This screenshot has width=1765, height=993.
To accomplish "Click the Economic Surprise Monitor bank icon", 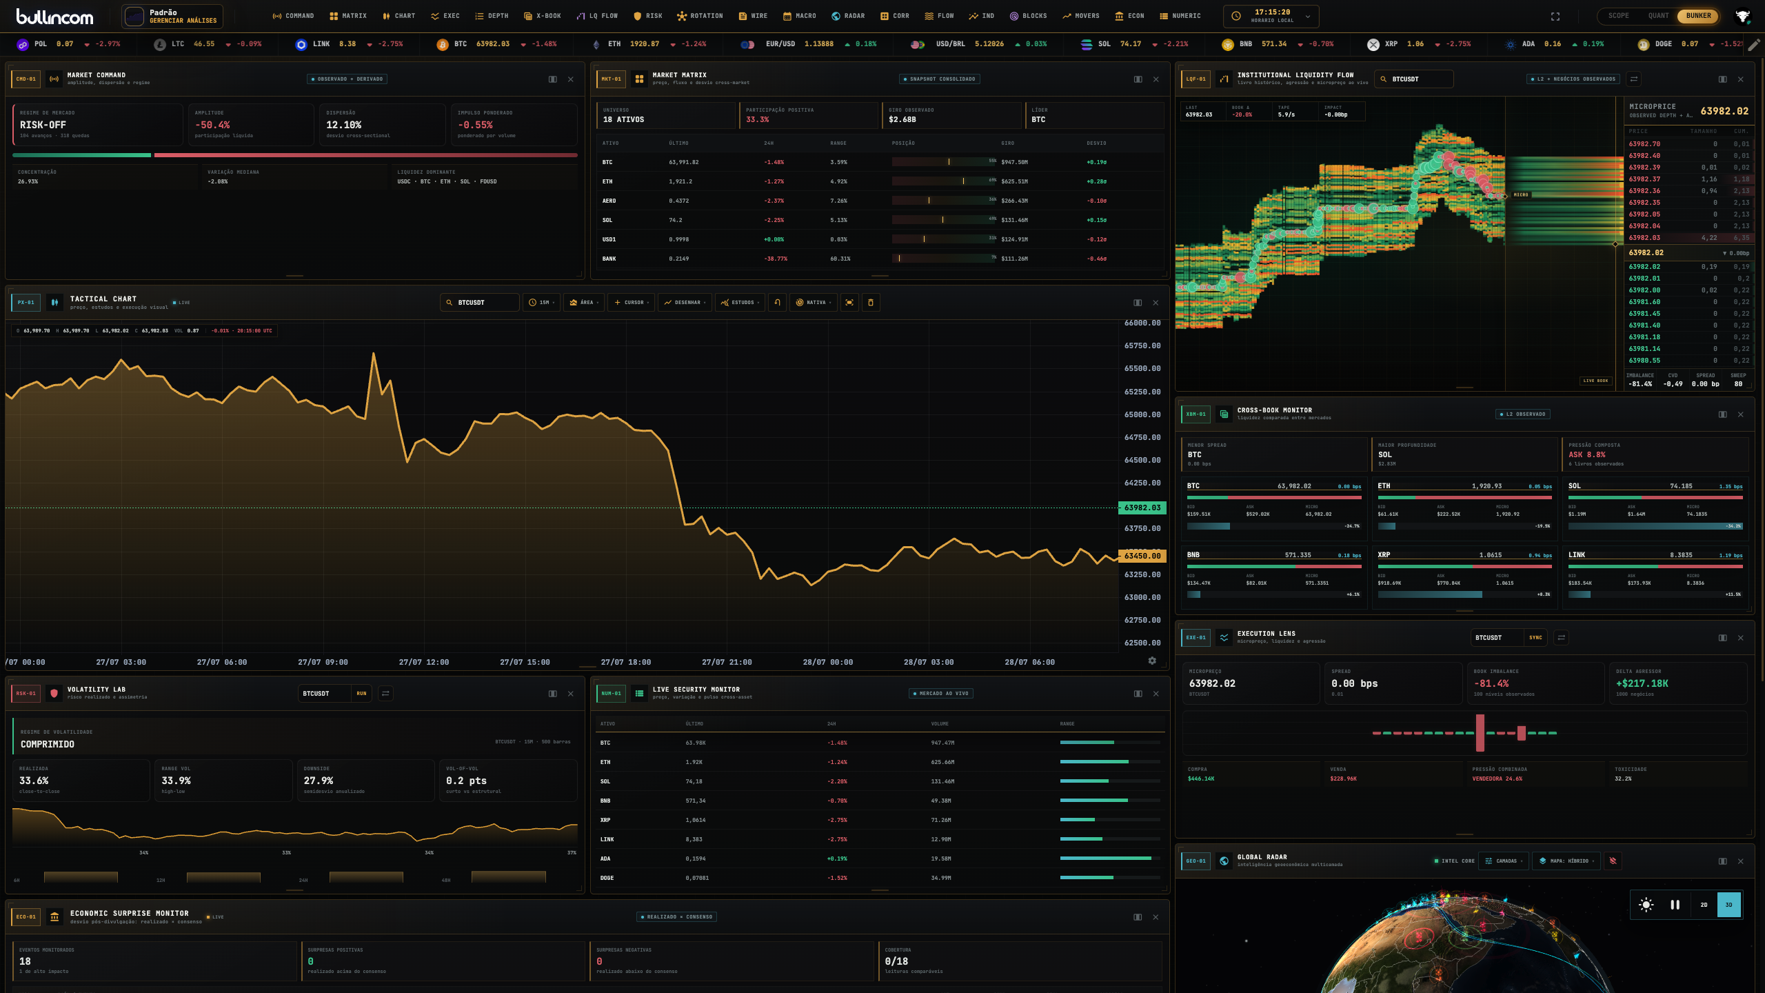I will pos(54,917).
